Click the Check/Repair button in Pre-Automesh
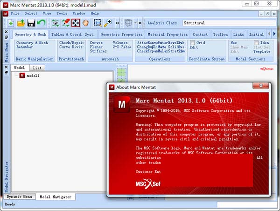This screenshot has width=280, height=211. [71, 43]
